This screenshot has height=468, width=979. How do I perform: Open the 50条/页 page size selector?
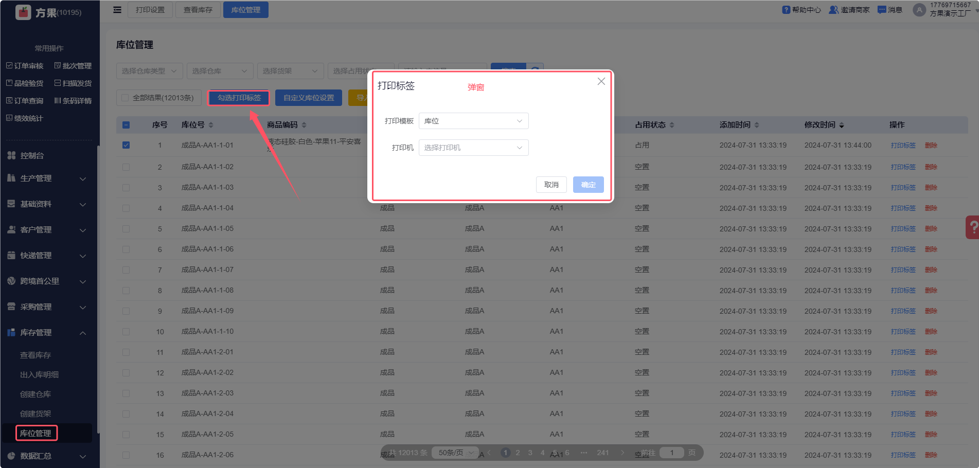[455, 453]
